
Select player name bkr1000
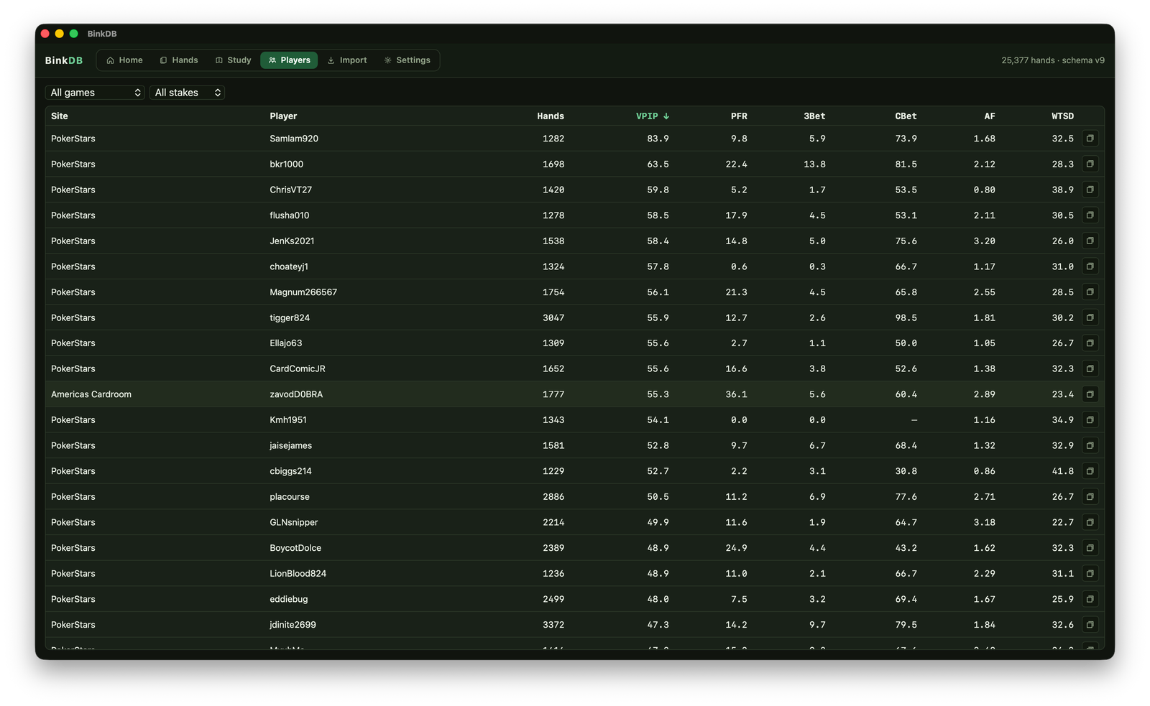pos(287,164)
